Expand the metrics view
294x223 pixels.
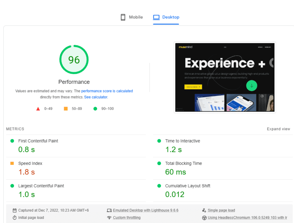[279, 129]
